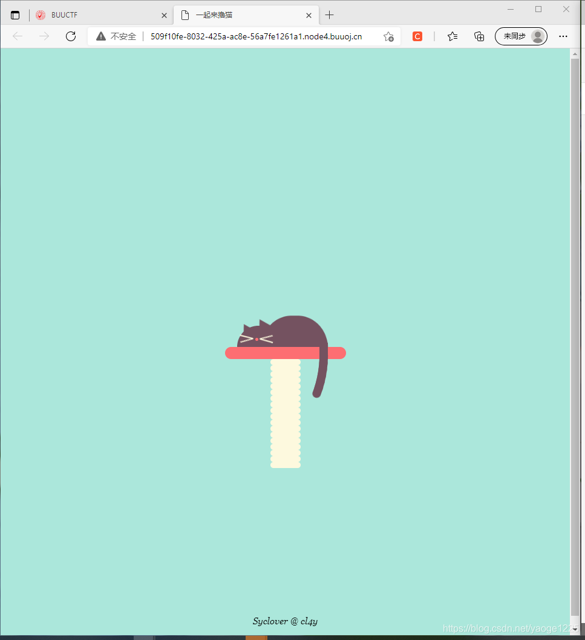
Task: Click the BUUCTF tab favicon
Action: coord(41,15)
